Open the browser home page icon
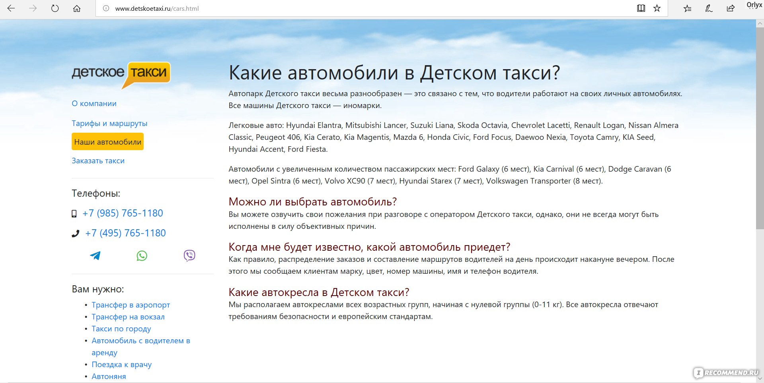This screenshot has width=764, height=383. tap(77, 8)
